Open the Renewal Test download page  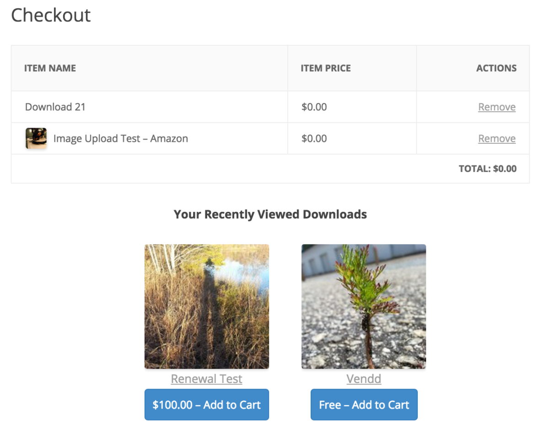tap(206, 379)
